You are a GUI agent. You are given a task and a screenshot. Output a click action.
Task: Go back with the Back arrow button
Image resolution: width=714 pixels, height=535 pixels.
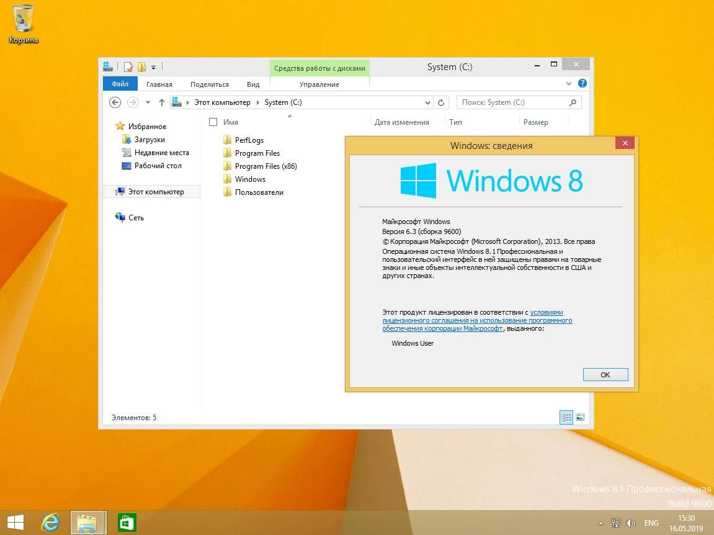[x=115, y=102]
